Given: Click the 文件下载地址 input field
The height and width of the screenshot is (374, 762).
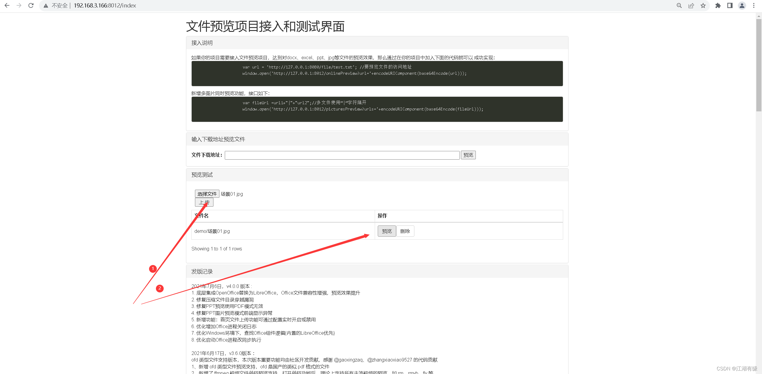Looking at the screenshot, I should pos(342,155).
